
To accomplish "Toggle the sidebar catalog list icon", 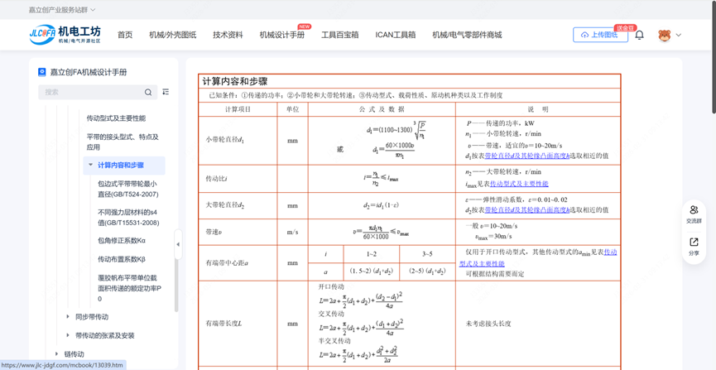I will [166, 93].
